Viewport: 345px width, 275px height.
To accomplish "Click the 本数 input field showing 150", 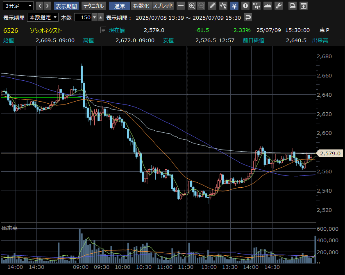I will click(x=83, y=17).
